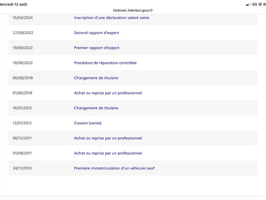Open Première immatriculation d'un véhicule neuf
The width and height of the screenshot is (266, 200).
114,168
